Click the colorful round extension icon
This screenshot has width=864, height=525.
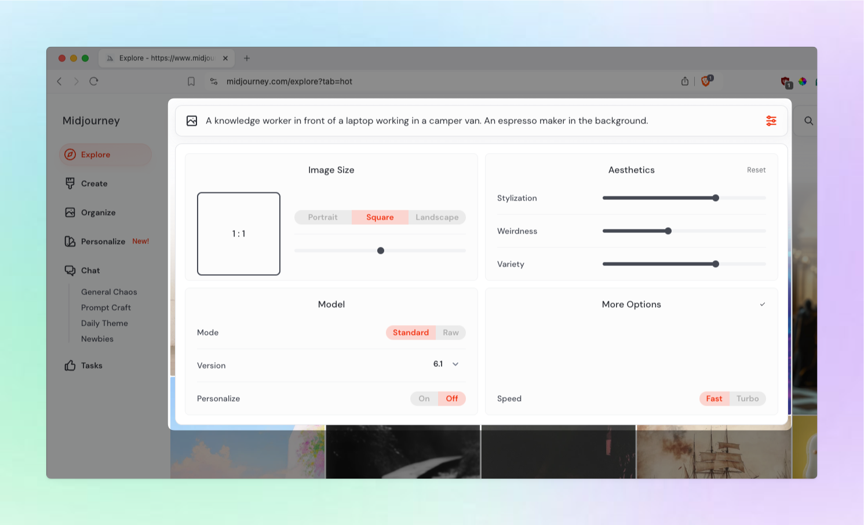[803, 81]
